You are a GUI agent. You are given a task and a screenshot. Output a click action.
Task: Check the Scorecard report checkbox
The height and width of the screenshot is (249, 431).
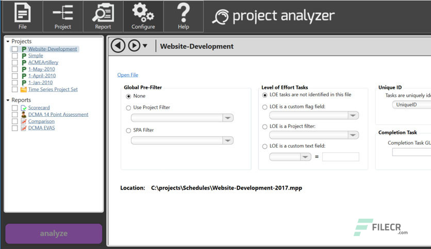[x=15, y=108]
